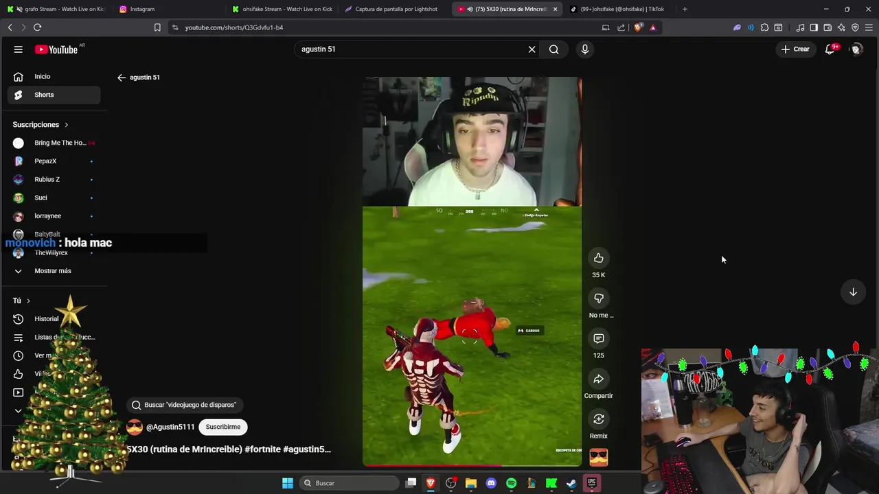Open the comments showing 125
This screenshot has width=879, height=494.
pyautogui.click(x=599, y=338)
